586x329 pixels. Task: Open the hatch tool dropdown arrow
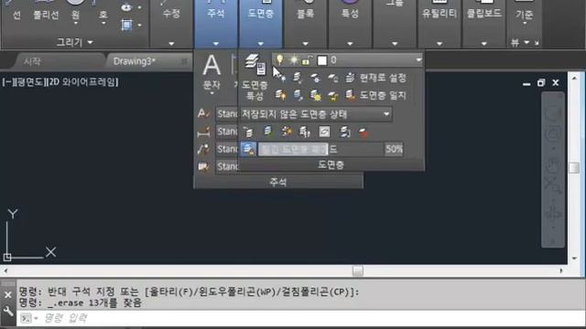tap(139, 26)
